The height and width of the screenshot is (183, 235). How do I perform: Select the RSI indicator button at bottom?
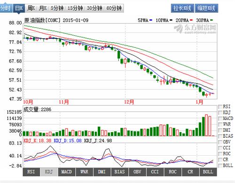(31, 172)
